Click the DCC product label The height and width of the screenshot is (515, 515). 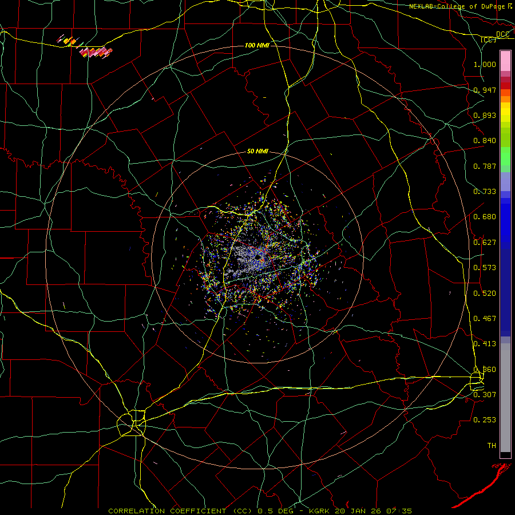(x=502, y=34)
